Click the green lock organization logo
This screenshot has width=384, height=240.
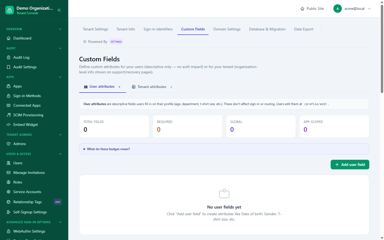[10, 10]
